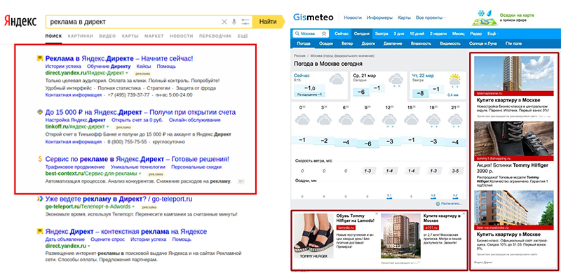Open the Оценките спрос sitelink
This screenshot has width=561, height=280.
(x=108, y=239)
